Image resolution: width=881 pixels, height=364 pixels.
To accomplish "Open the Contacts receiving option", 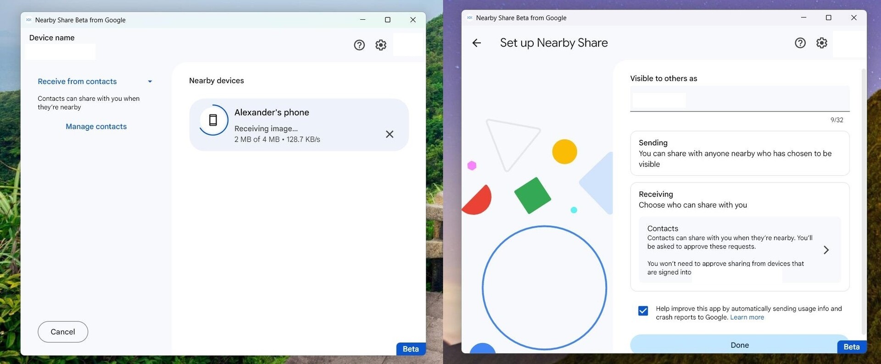I will tap(740, 250).
